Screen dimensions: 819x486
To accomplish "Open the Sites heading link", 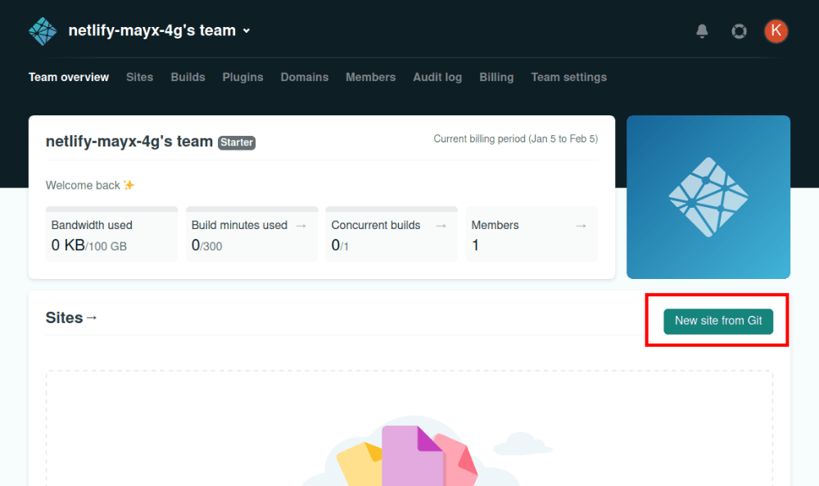I will pos(72,317).
